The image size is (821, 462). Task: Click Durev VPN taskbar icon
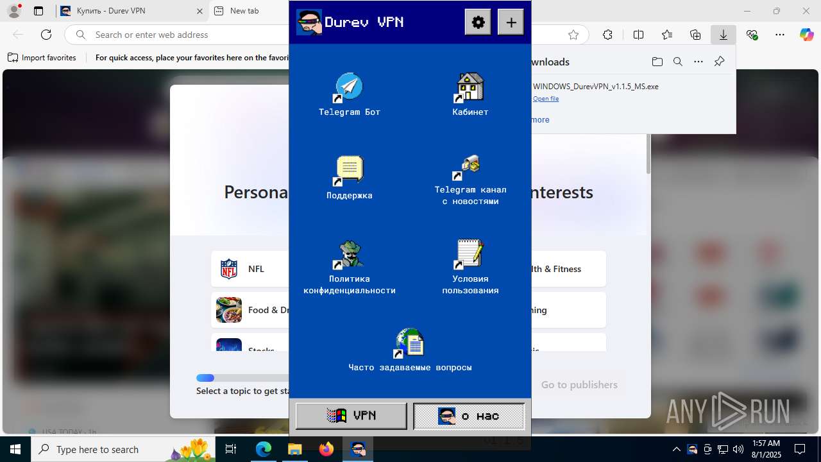click(358, 449)
